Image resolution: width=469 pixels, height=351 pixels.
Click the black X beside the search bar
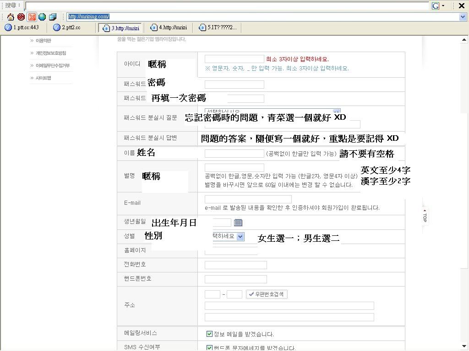pyautogui.click(x=462, y=5)
